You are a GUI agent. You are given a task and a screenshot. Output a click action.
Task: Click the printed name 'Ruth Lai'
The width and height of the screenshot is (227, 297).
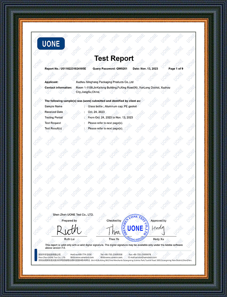click(x=69, y=239)
